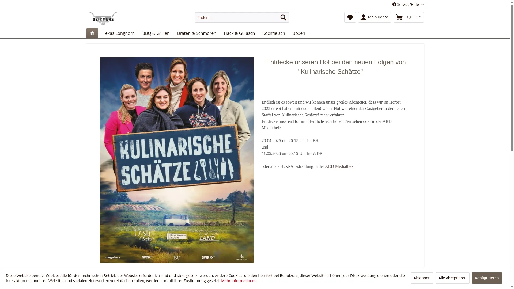Click the text '20.04.2026 um 20:15 Uhr im BR'
The width and height of the screenshot is (514, 289).
click(x=290, y=141)
